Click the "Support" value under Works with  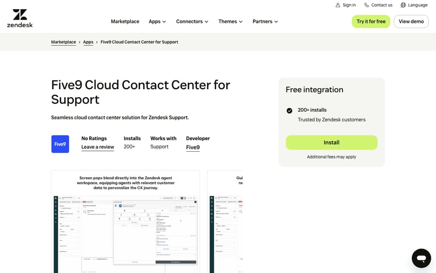[159, 146]
